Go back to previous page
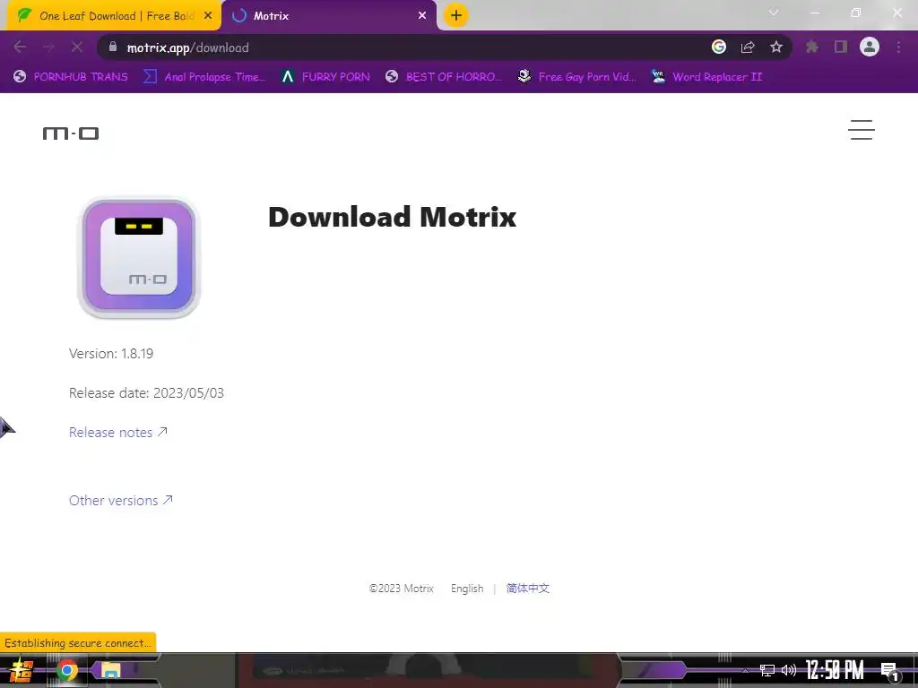The width and height of the screenshot is (918, 688). click(20, 47)
